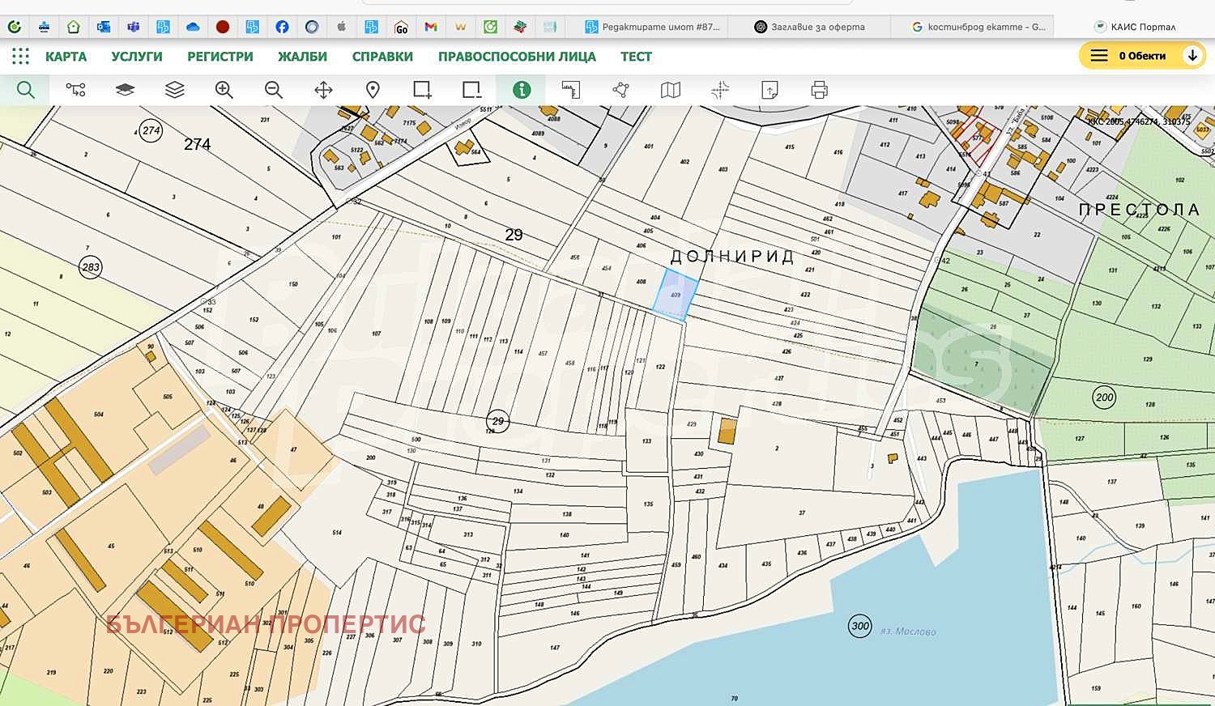Image resolution: width=1215 pixels, height=706 pixels.
Task: Switch to the КАИС Портал tab
Action: [x=1134, y=27]
